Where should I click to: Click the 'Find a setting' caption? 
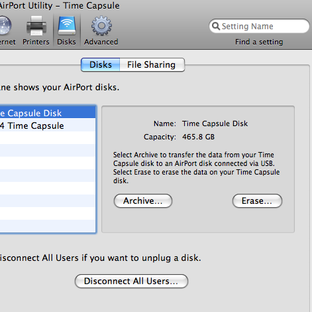click(259, 42)
